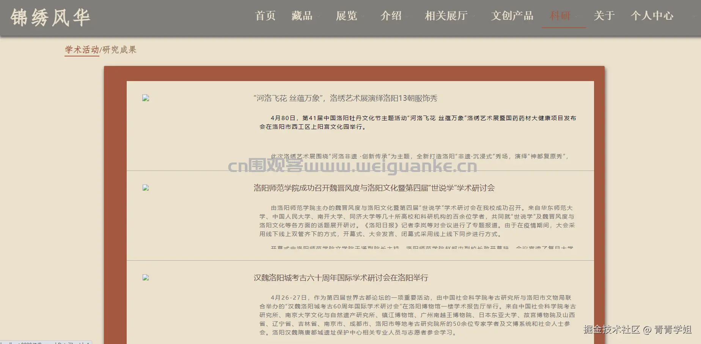Open the 关于 navigation item
This screenshot has height=344, width=701.
(x=604, y=16)
